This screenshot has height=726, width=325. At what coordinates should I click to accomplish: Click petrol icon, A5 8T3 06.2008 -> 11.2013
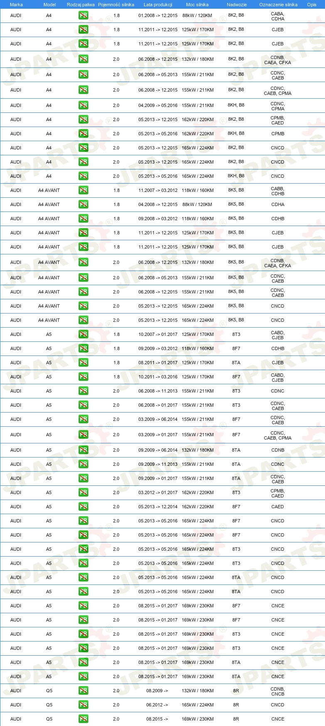(83, 391)
